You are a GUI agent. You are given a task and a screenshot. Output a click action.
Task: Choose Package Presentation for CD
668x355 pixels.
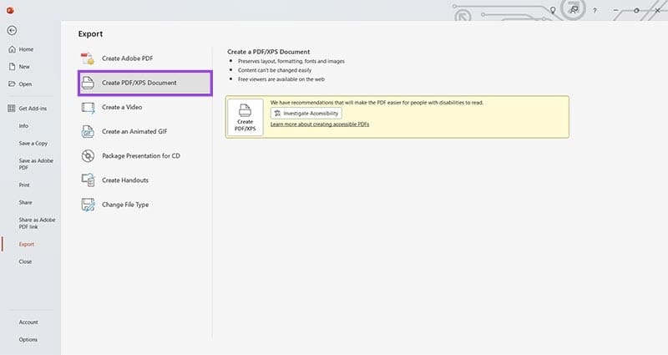click(x=144, y=156)
